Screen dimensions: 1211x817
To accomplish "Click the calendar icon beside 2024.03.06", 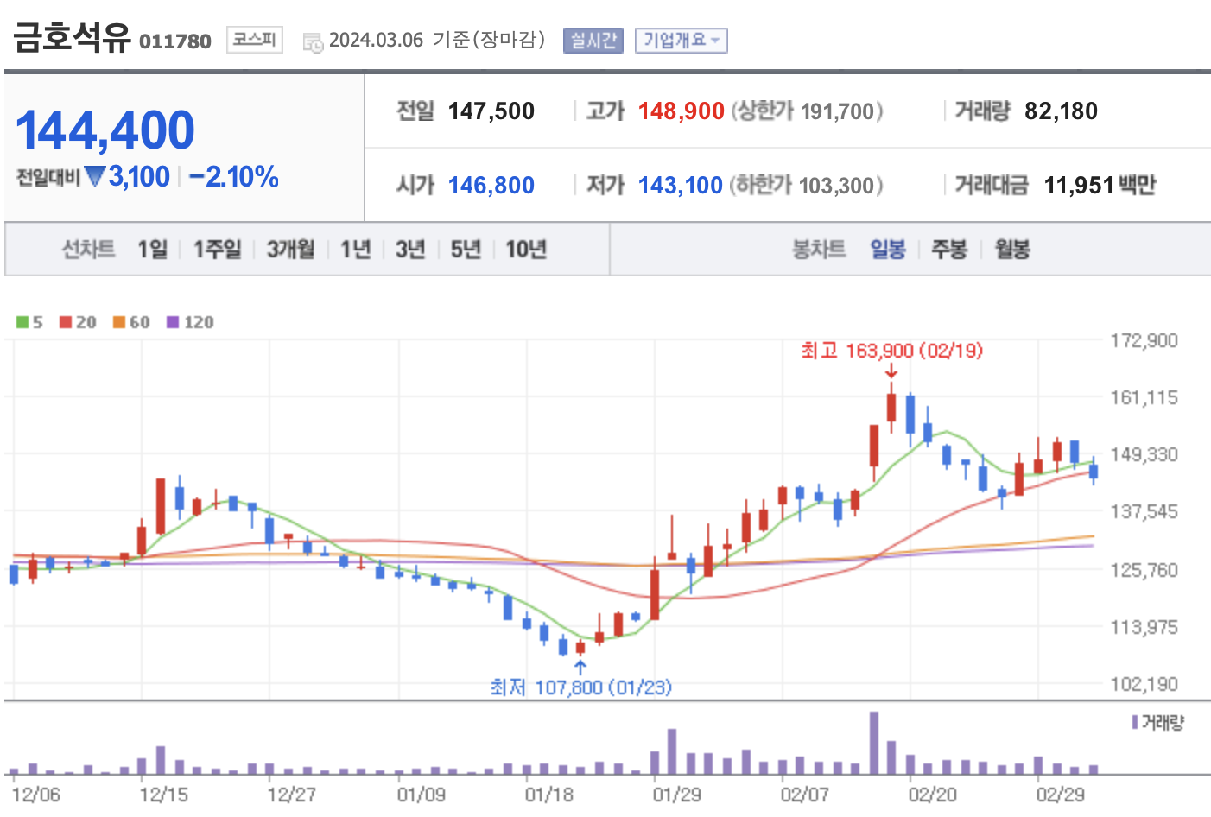I will coord(313,41).
